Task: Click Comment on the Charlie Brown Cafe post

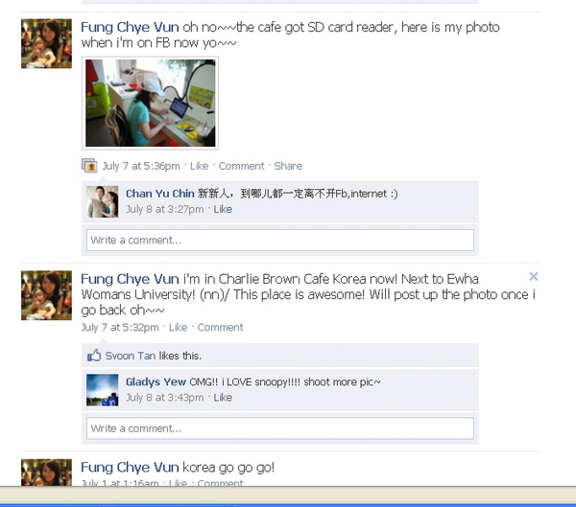Action: click(x=220, y=327)
